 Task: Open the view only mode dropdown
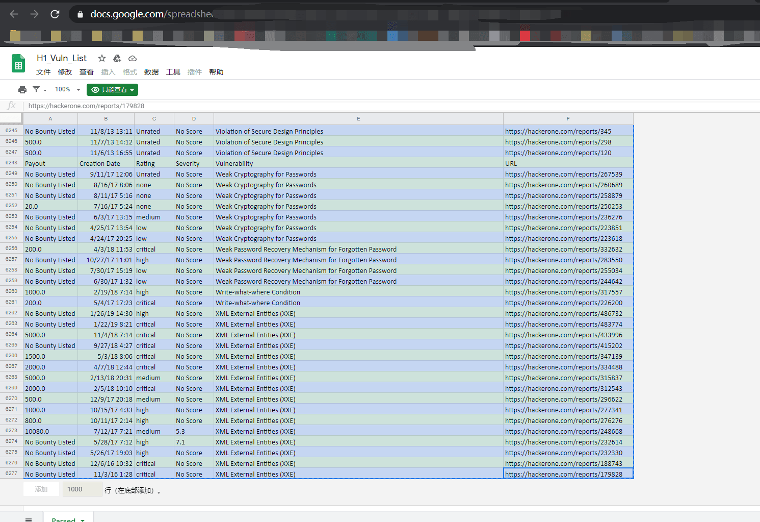point(112,90)
